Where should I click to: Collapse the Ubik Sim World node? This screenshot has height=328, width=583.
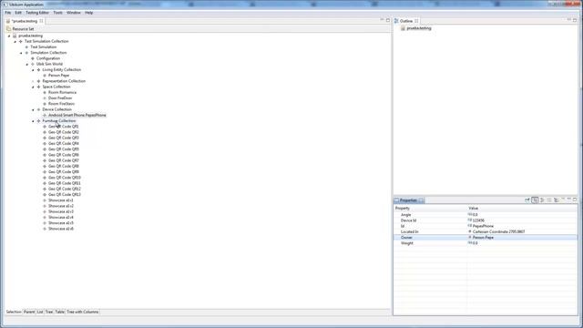[x=27, y=65]
